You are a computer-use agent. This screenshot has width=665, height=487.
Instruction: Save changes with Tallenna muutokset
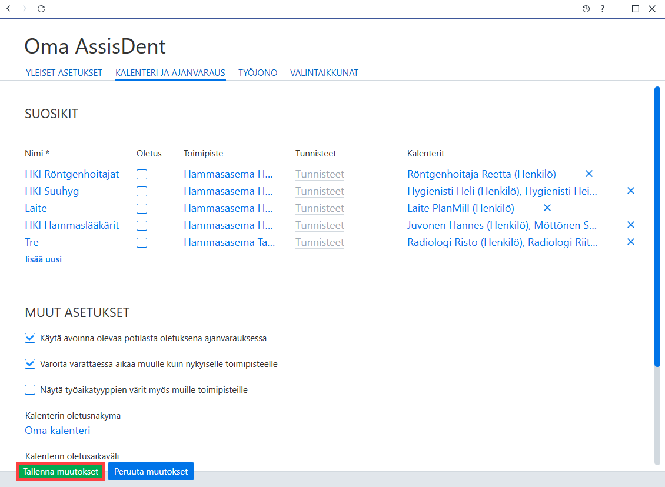[x=61, y=472]
